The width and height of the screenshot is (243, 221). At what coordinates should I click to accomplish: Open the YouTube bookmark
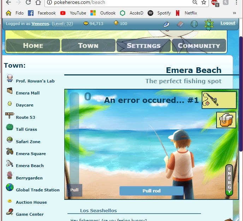[x=73, y=13]
